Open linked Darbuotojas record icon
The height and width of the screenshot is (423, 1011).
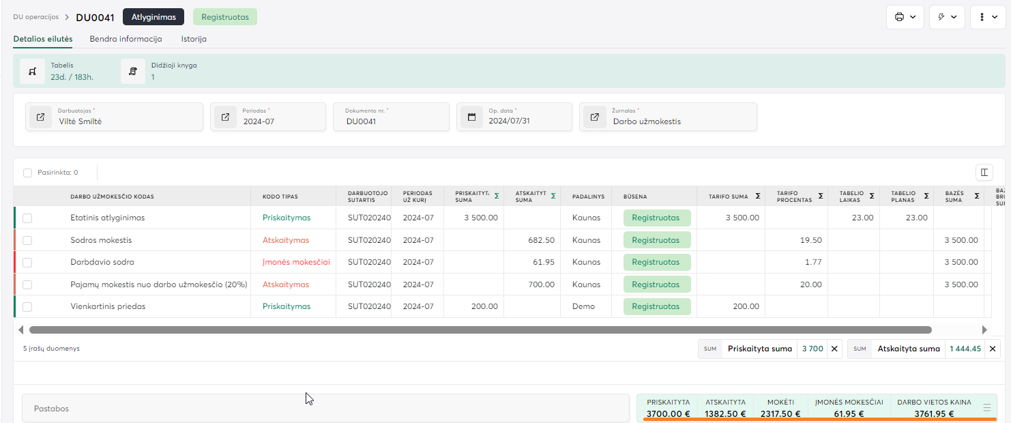pos(40,117)
